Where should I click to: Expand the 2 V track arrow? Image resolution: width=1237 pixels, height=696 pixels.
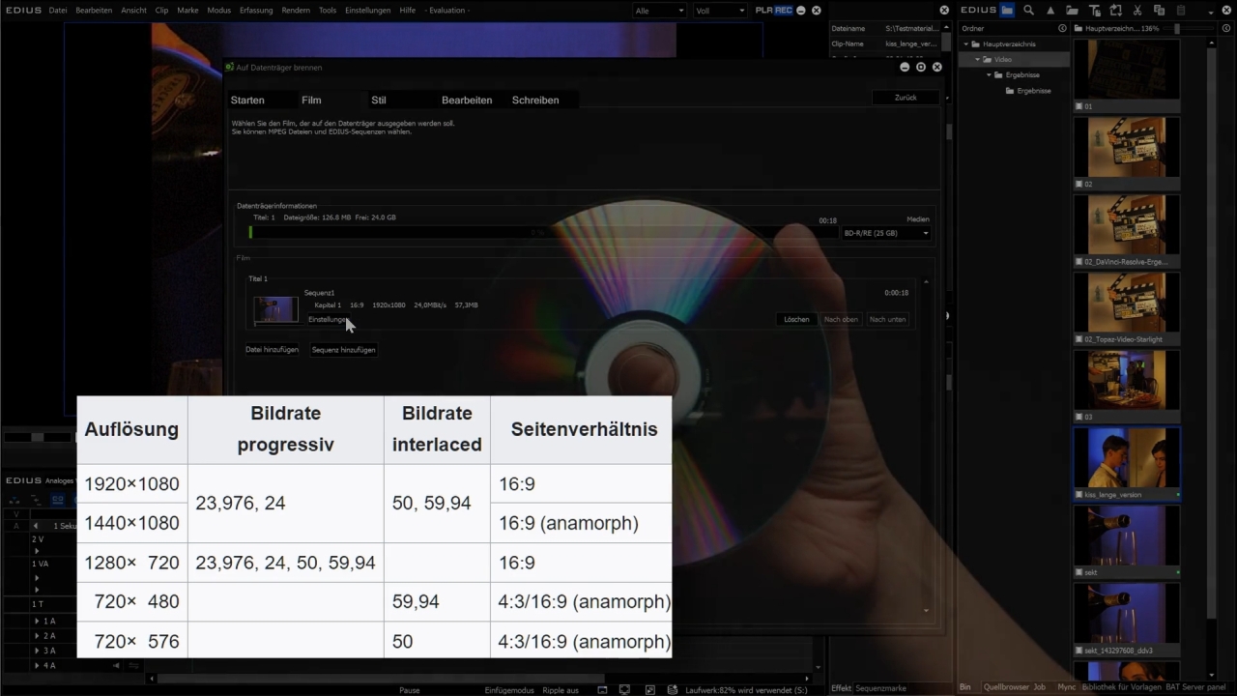tap(37, 552)
